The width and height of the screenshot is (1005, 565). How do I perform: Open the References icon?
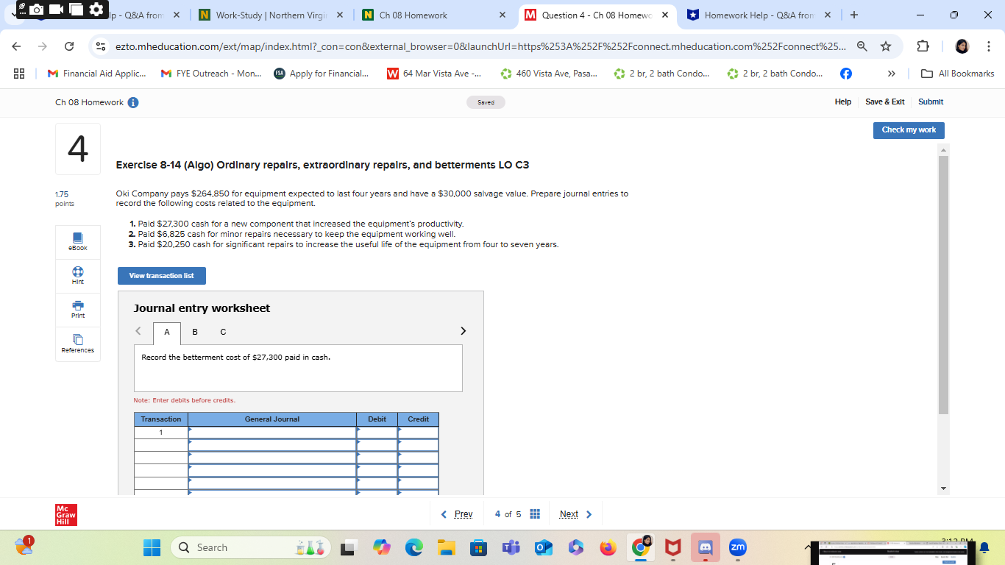click(x=78, y=339)
